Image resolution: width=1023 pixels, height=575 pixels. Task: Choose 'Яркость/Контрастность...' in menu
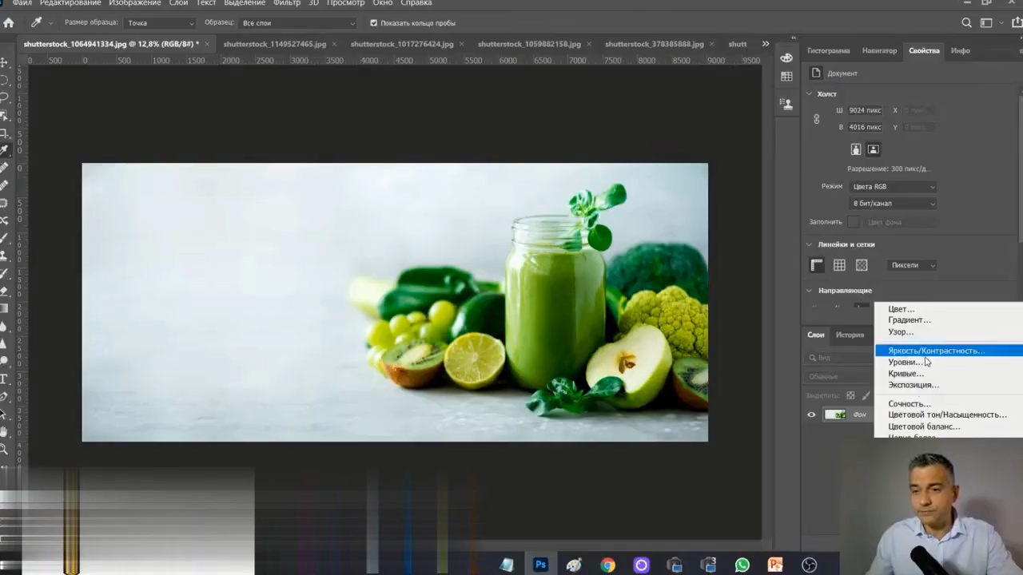[x=949, y=351]
